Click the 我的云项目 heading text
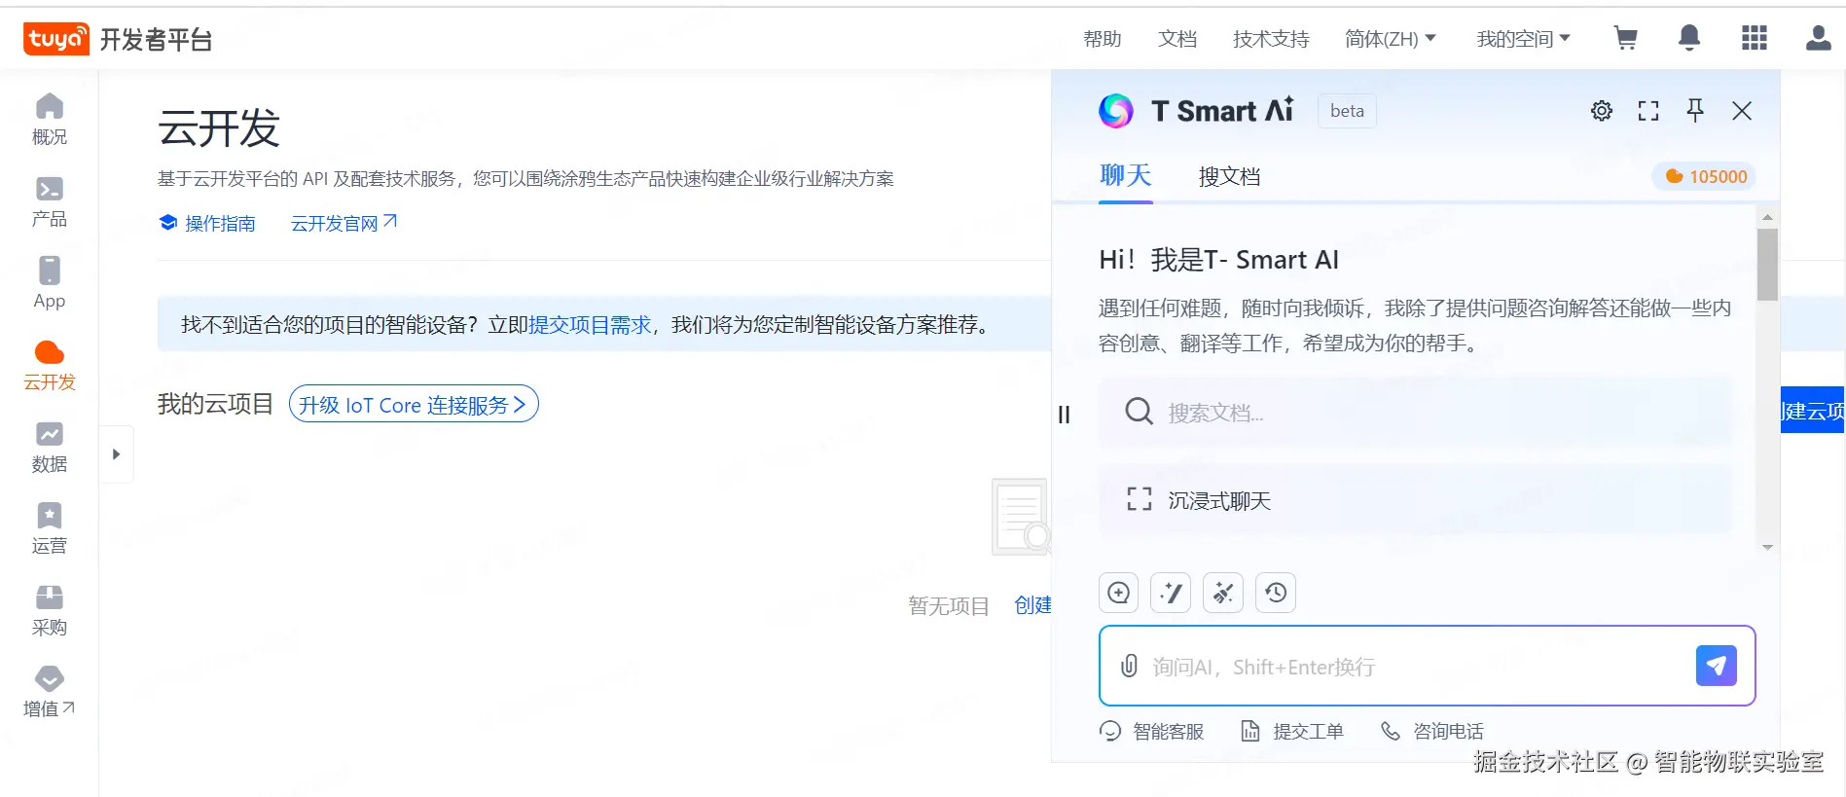1846x797 pixels. pyautogui.click(x=215, y=404)
